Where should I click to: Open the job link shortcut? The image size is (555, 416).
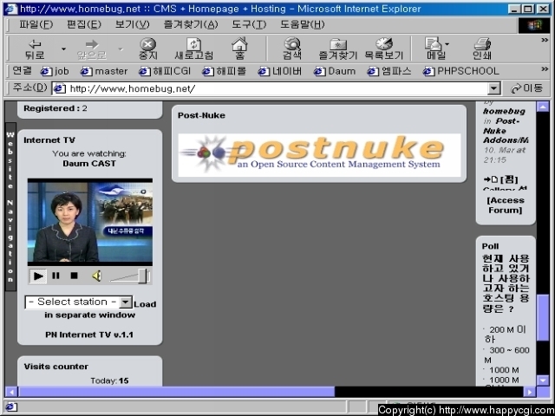point(55,71)
